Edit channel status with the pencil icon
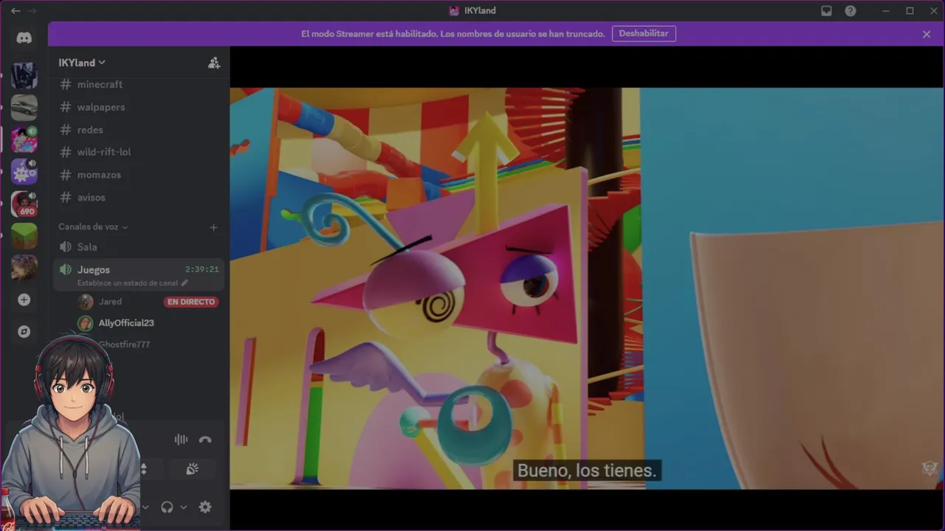 (185, 282)
